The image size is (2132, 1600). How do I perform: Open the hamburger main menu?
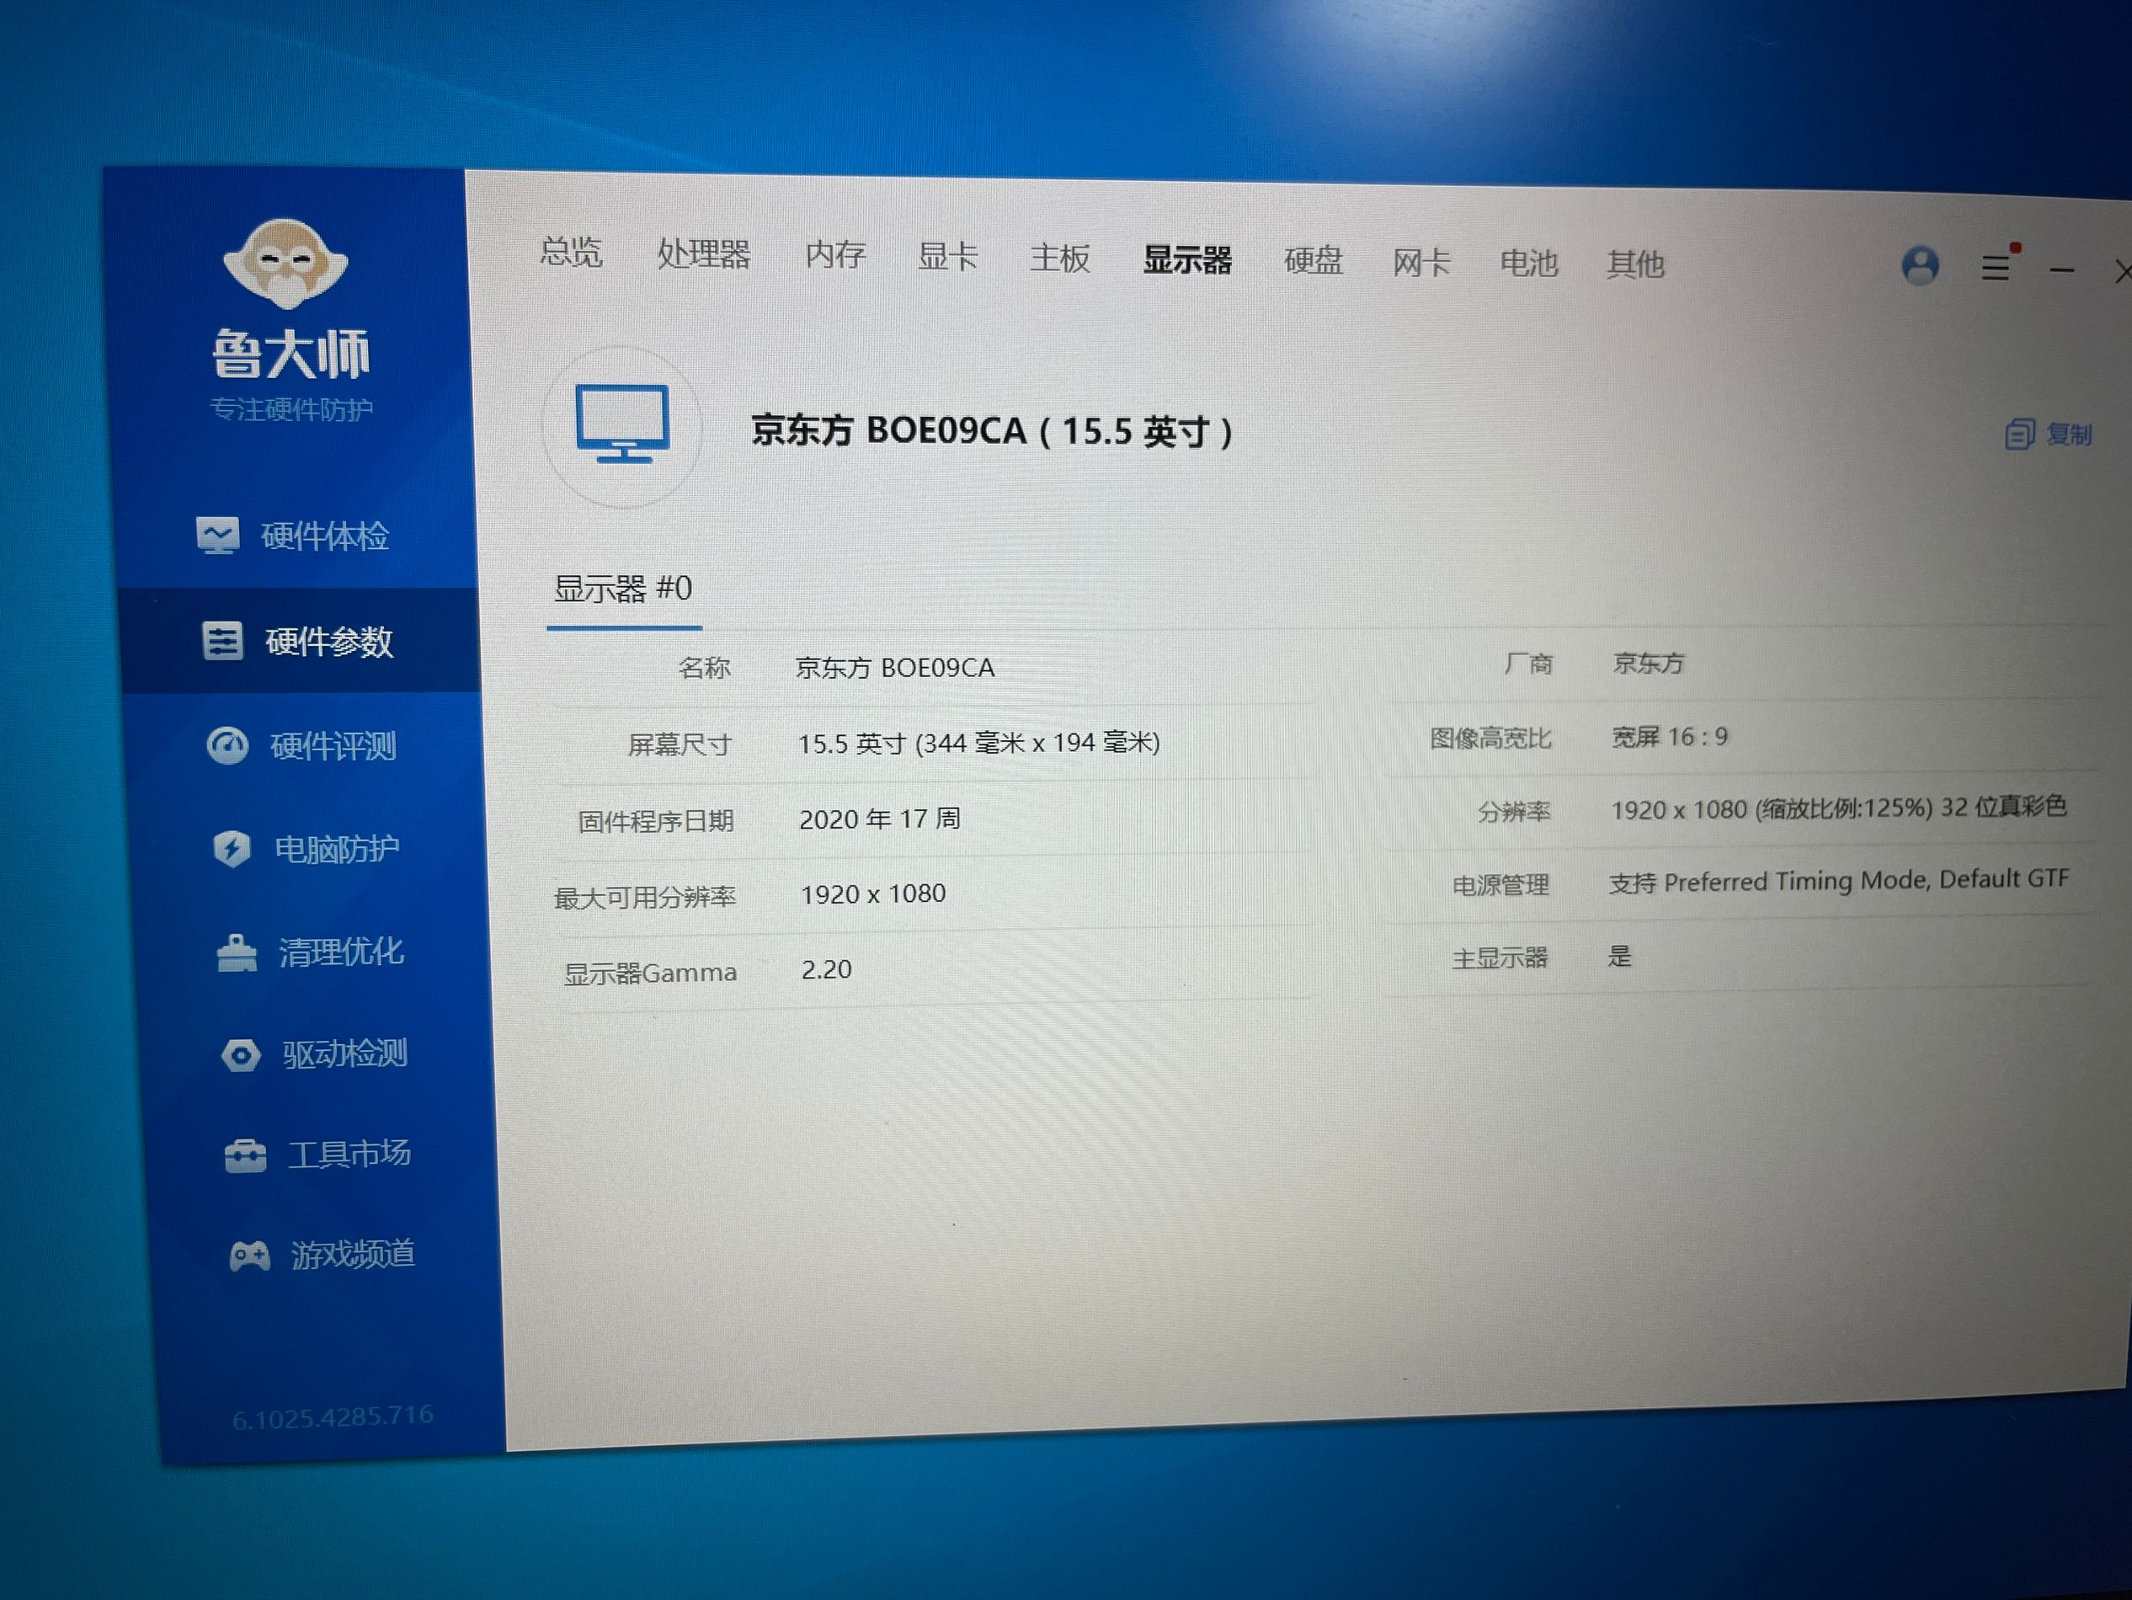[1996, 267]
